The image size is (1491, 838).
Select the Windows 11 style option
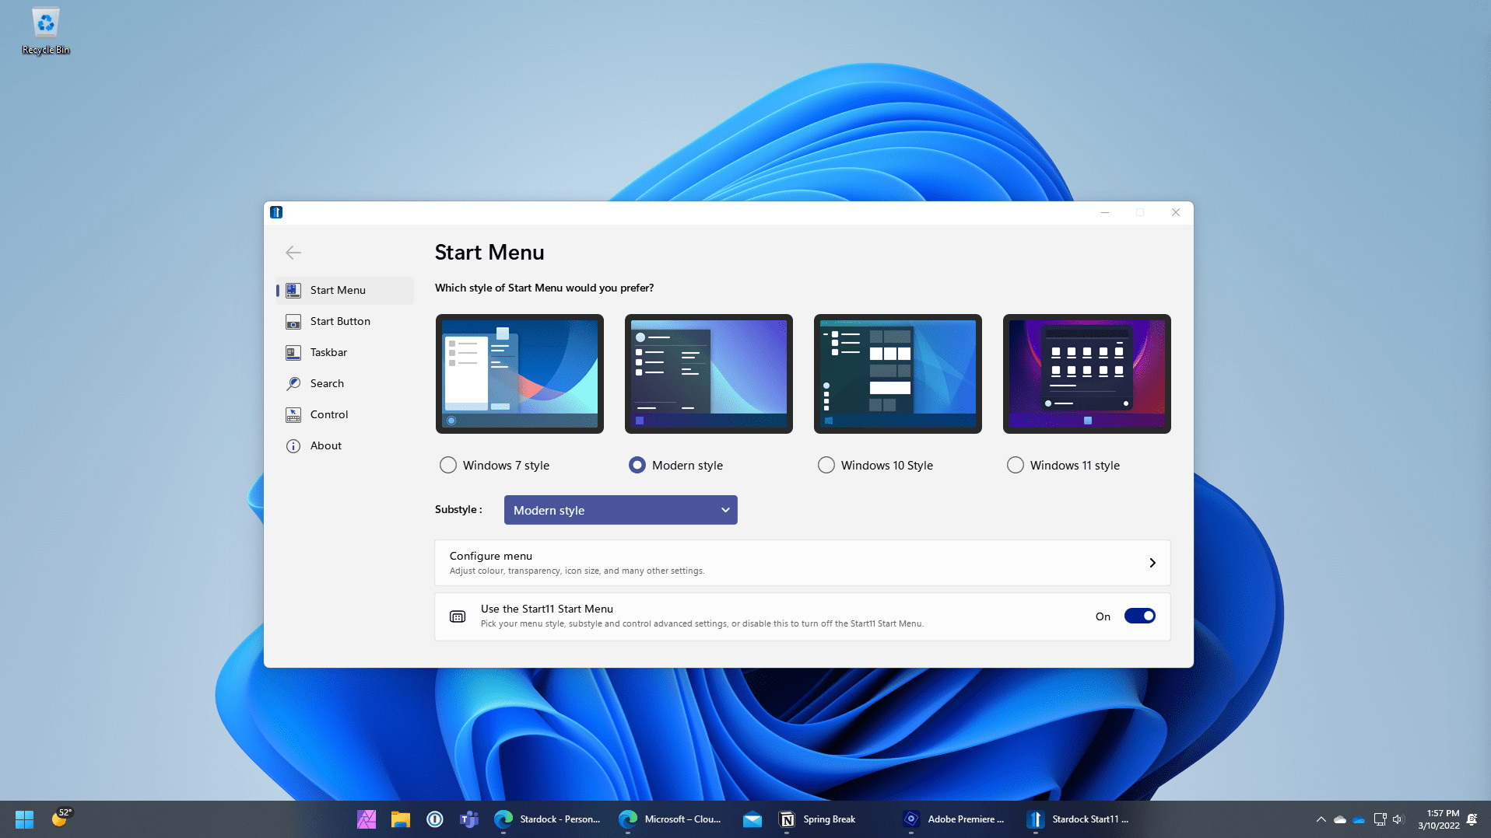[1015, 465]
